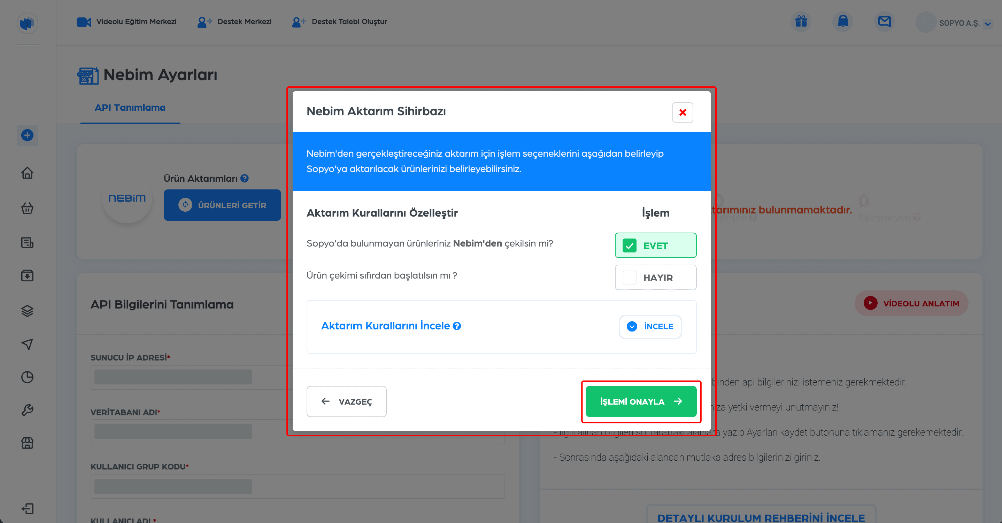
Task: Open Destek Talebi Oluştur menu item
Action: coord(340,22)
